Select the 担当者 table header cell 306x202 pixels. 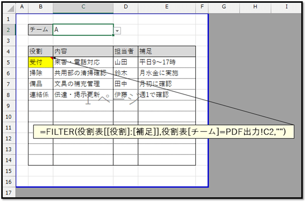coord(125,51)
